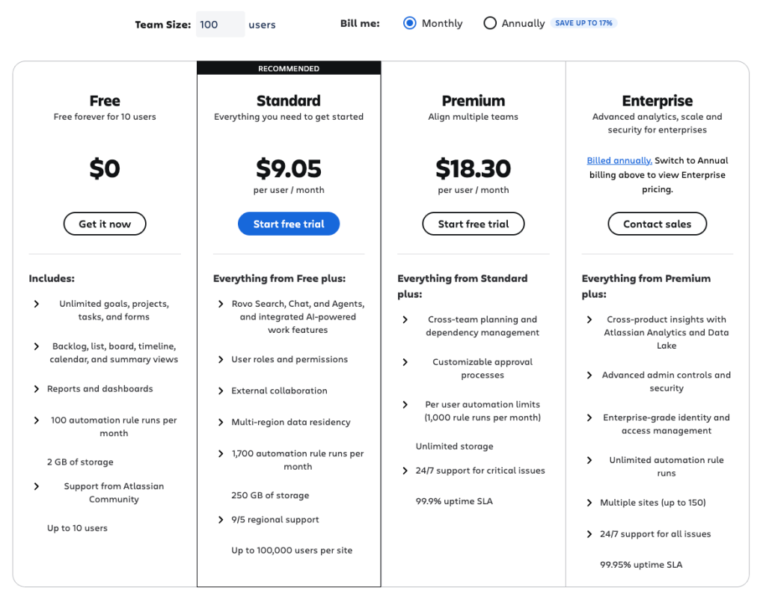Expand the External collaboration feature

tap(220, 391)
